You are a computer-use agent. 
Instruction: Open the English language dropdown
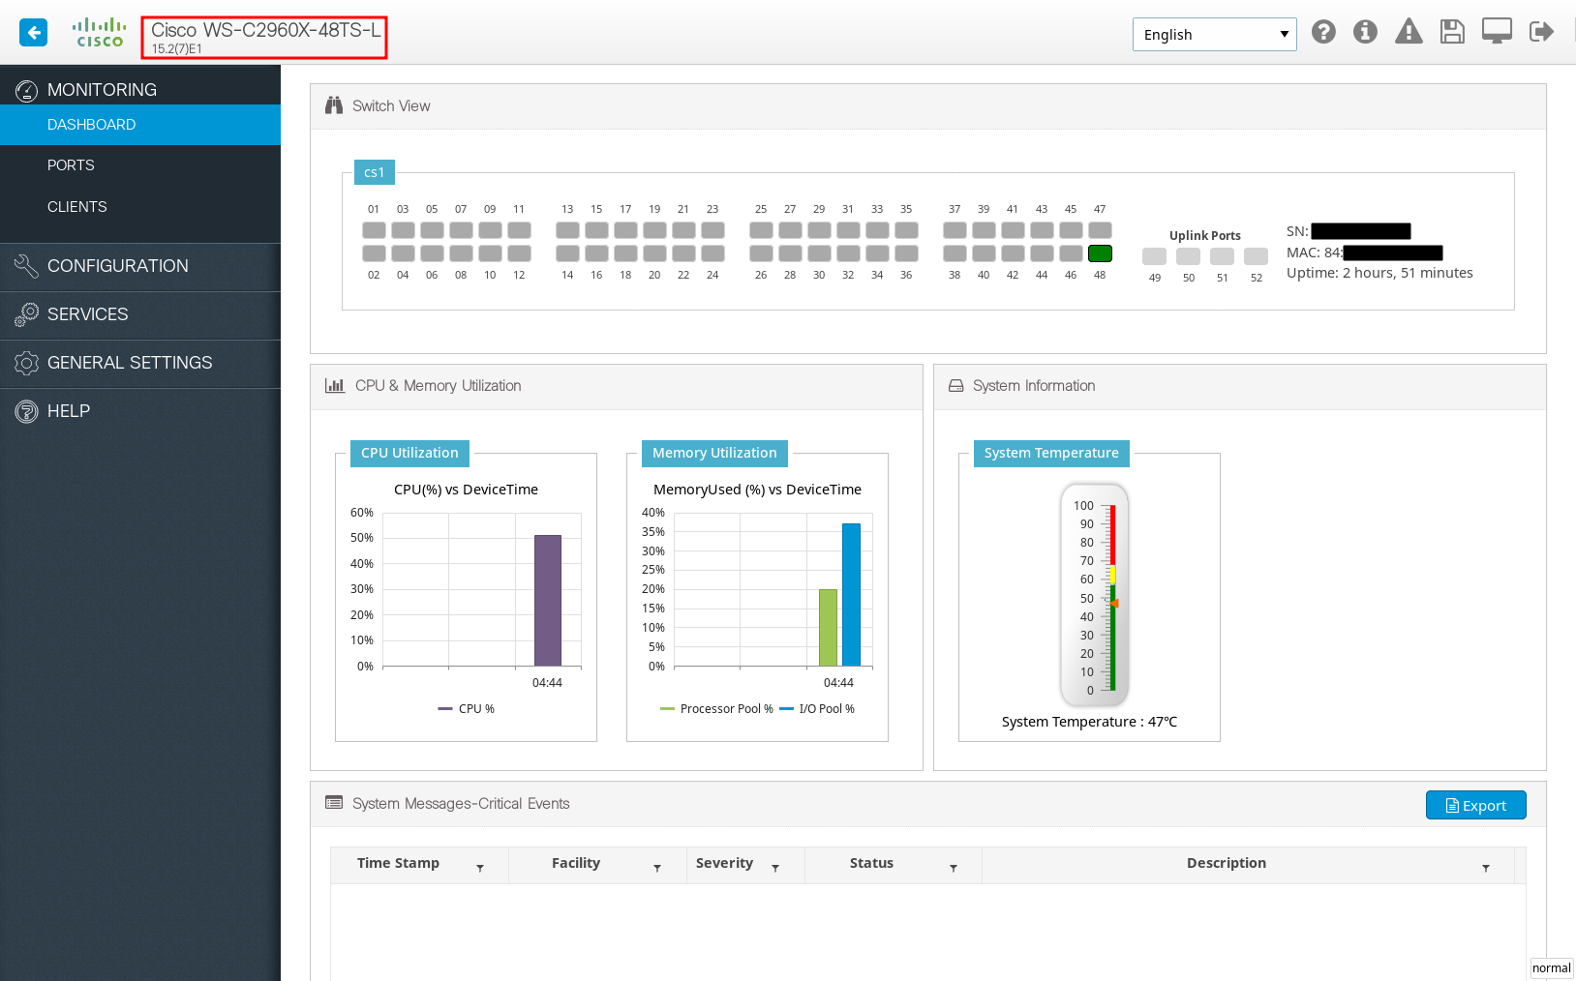coord(1214,34)
